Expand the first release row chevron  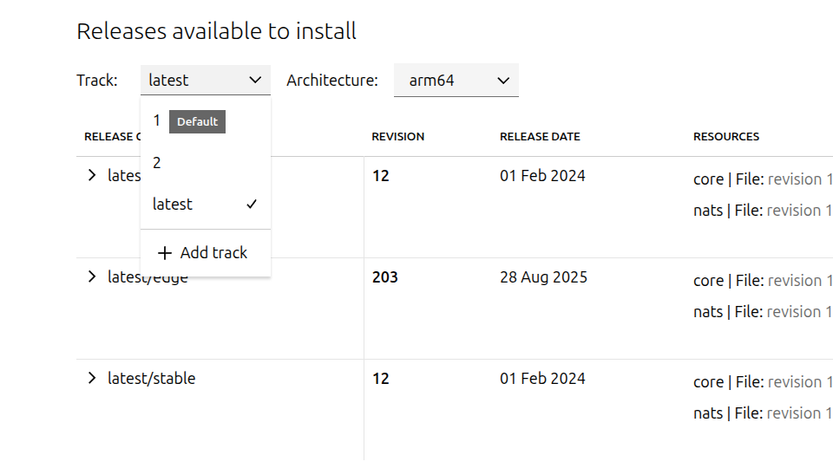[x=92, y=176]
